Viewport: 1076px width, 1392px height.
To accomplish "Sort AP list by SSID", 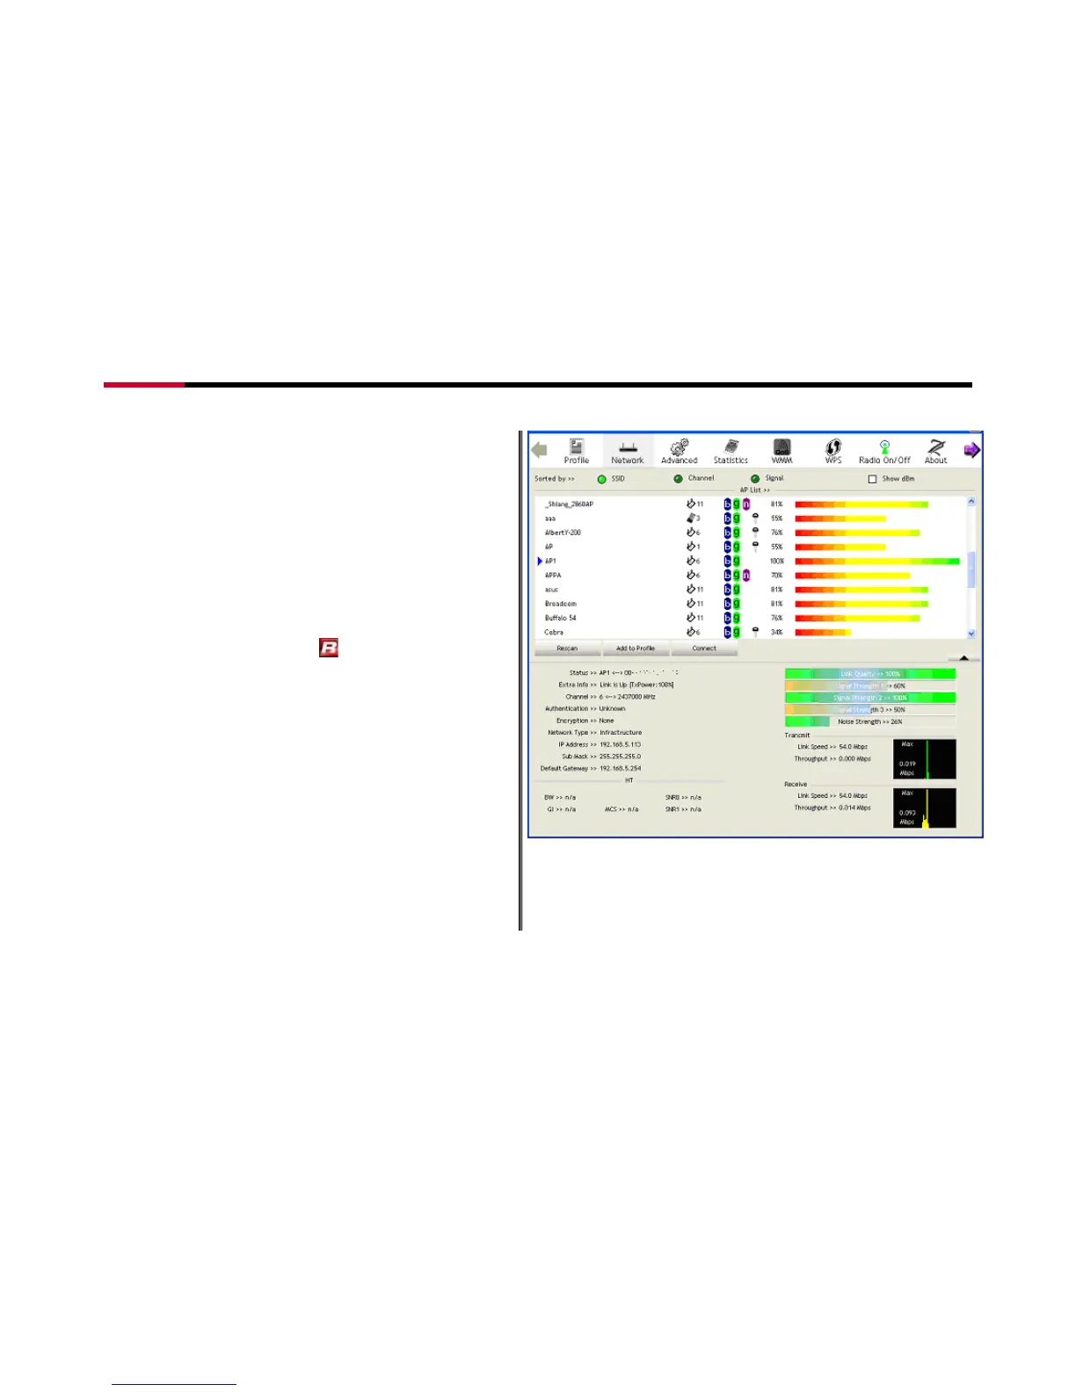I will 602,479.
